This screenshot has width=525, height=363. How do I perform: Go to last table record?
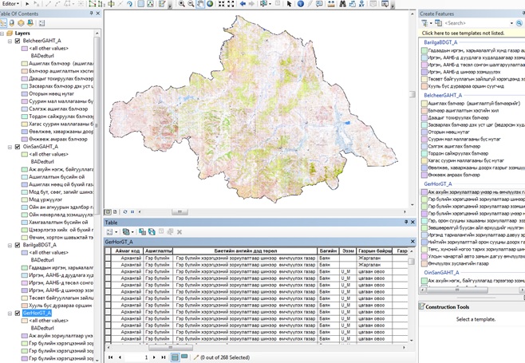pos(164,357)
